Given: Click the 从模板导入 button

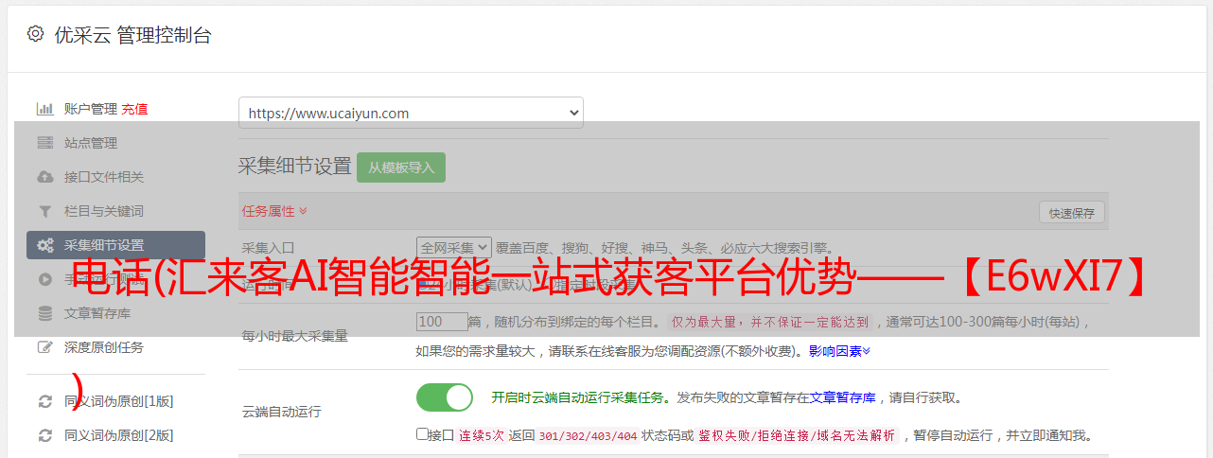Looking at the screenshot, I should pyautogui.click(x=401, y=167).
